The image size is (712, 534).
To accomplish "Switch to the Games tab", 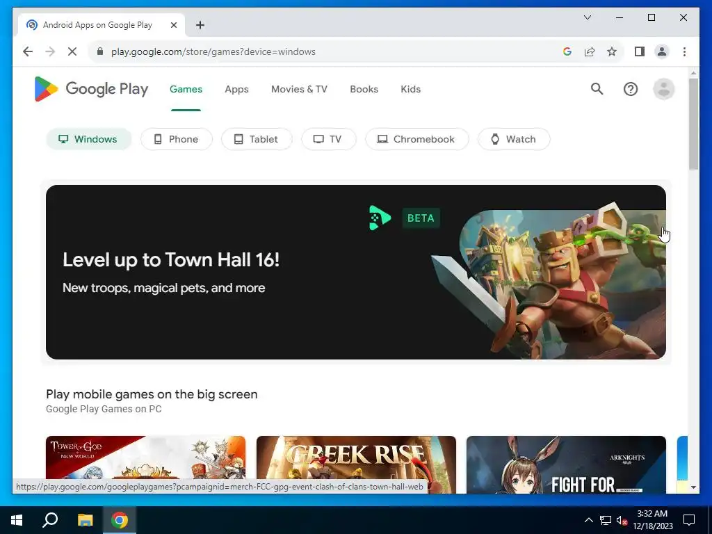I will coord(186,89).
